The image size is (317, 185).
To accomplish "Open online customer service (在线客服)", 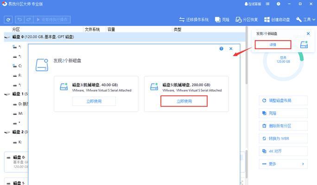I will tap(253, 4).
